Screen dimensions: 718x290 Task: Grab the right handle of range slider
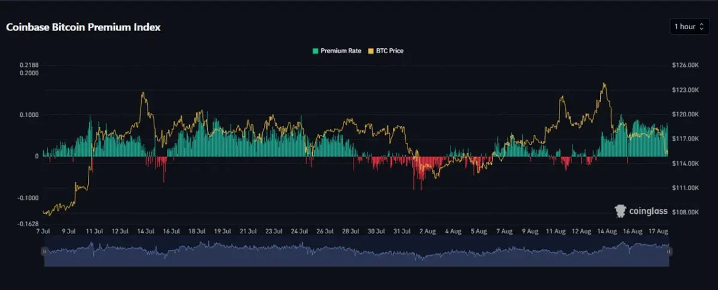click(x=669, y=252)
